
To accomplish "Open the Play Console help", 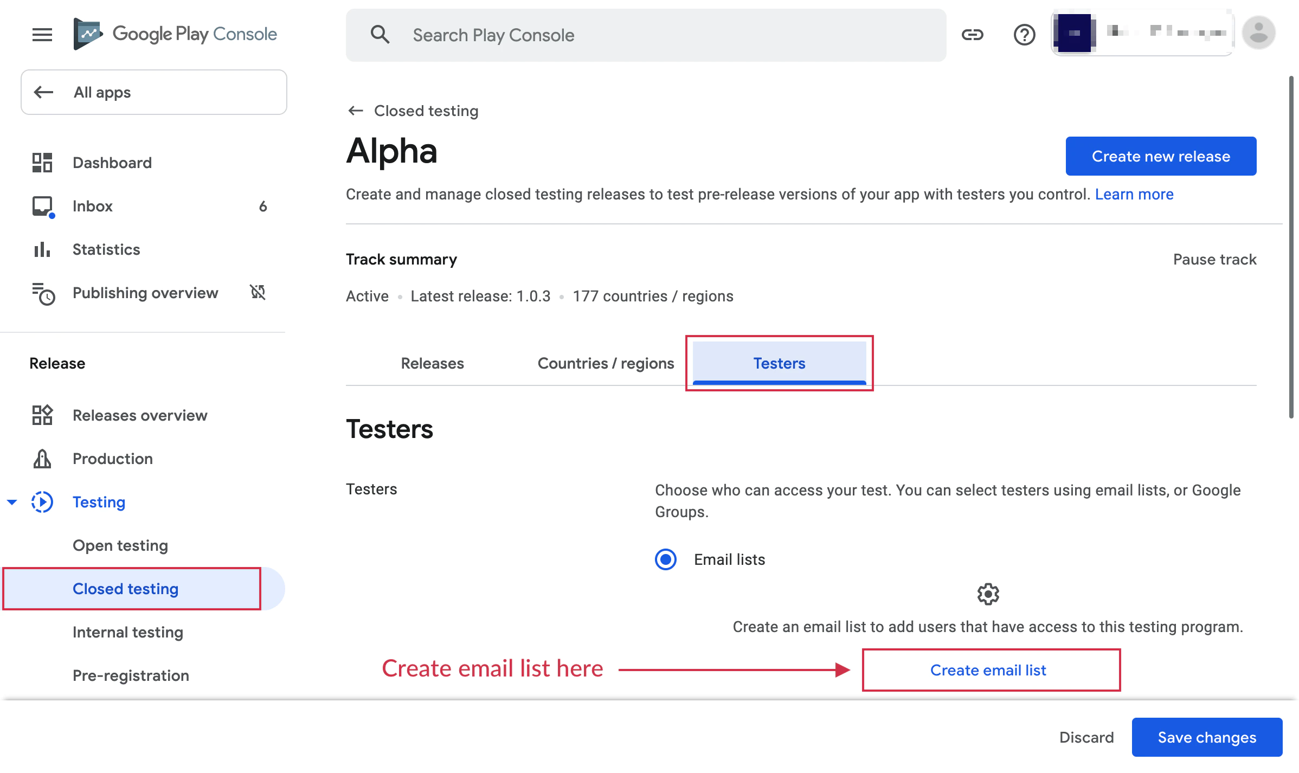I will (1024, 35).
